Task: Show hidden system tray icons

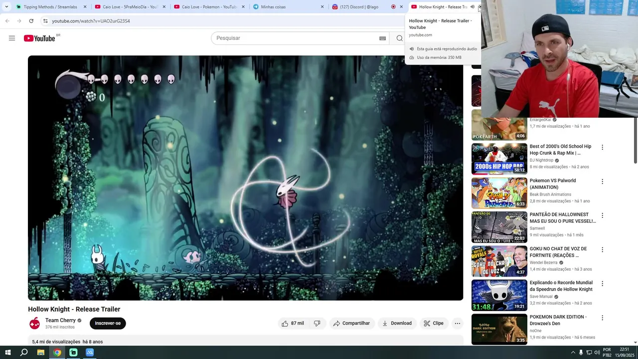Action: click(x=573, y=353)
